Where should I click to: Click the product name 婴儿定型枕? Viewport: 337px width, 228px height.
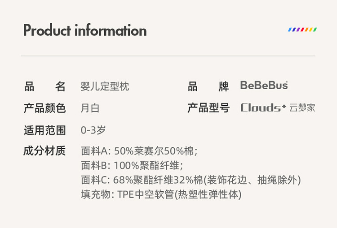pyautogui.click(x=105, y=86)
